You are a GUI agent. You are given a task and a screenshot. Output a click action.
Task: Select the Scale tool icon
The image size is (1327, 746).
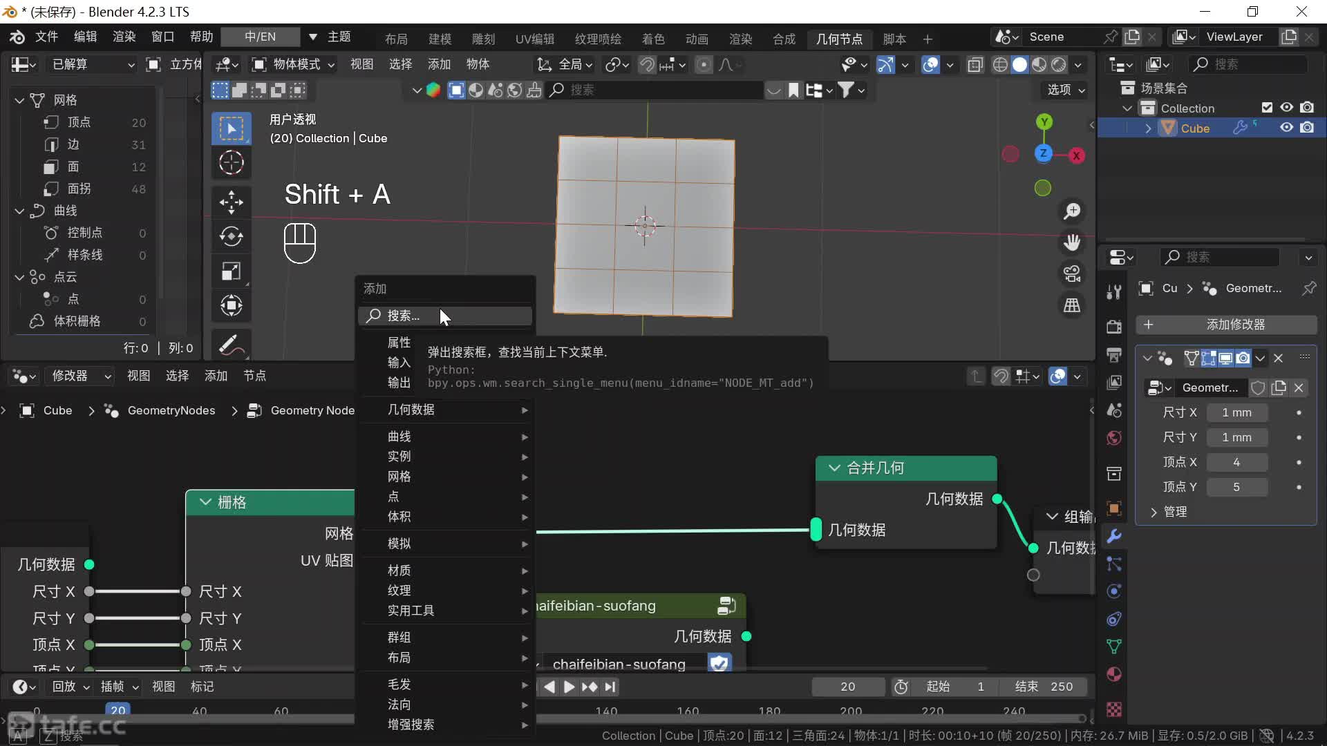[x=231, y=271]
